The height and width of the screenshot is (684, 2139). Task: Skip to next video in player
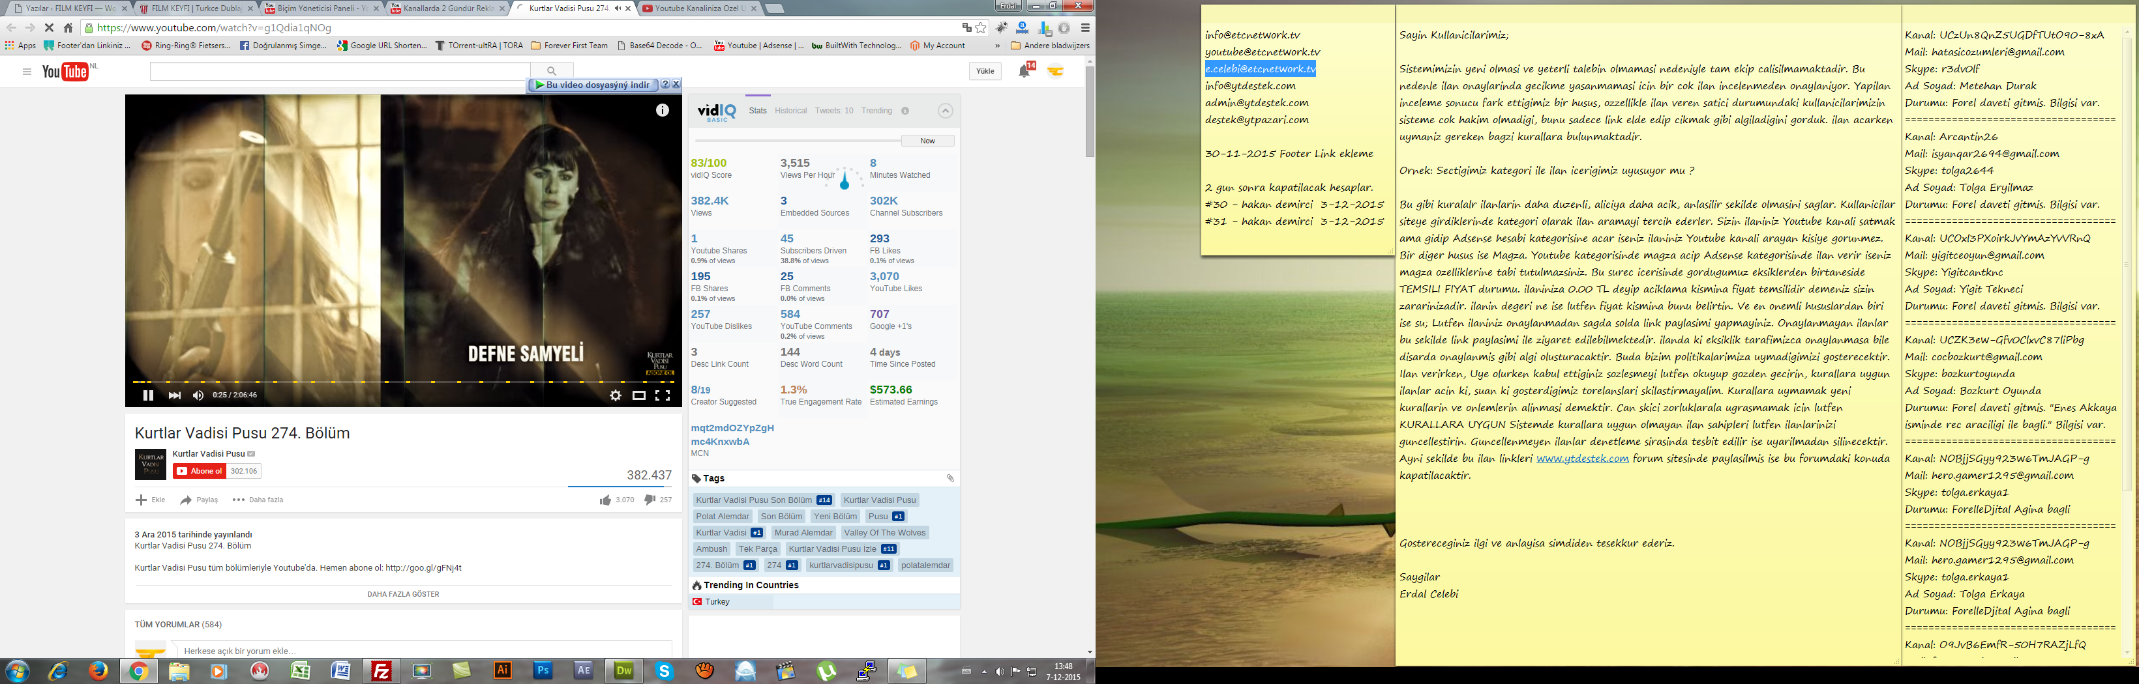(174, 395)
